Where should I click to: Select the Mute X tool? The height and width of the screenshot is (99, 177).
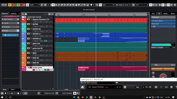(x=71, y=5)
